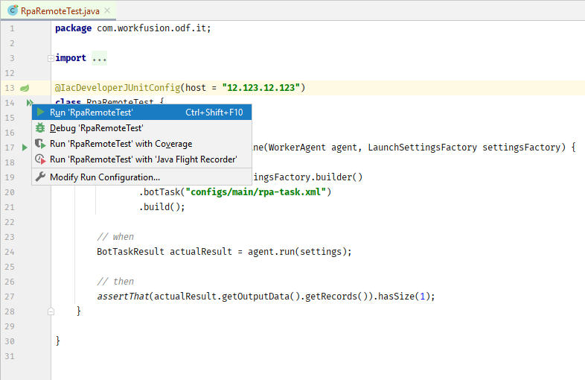This screenshot has width=585, height=380.
Task: Click the assertThat call on line 27
Action: click(x=123, y=297)
